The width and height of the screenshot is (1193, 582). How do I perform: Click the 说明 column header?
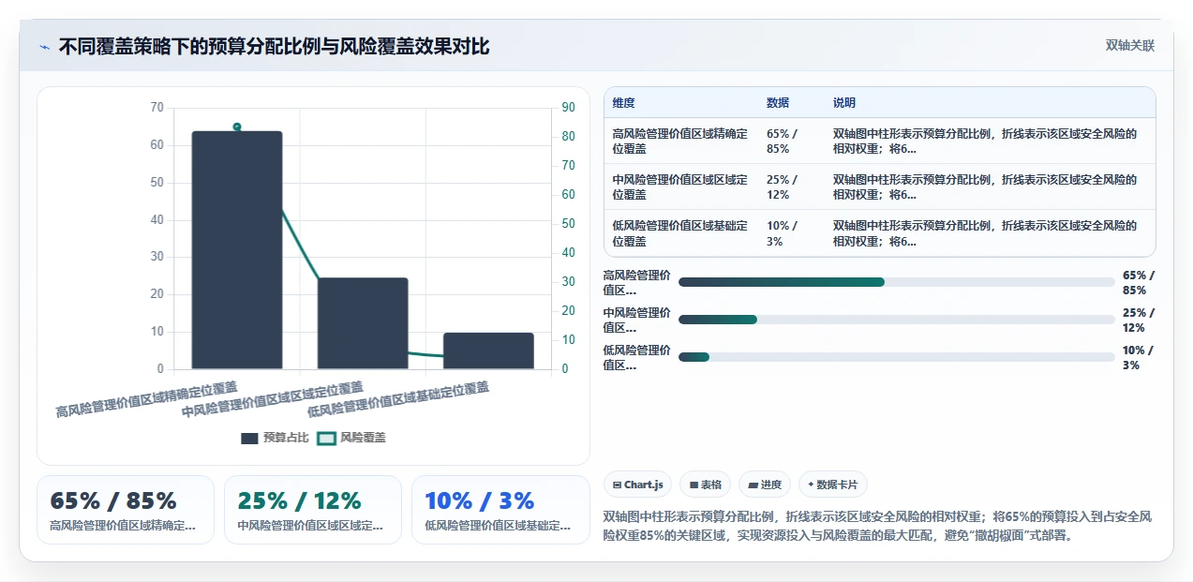tap(844, 103)
